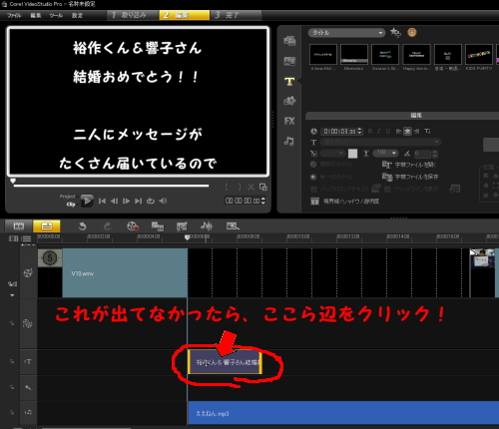This screenshot has width=499, height=429.
Task: Open the Graphic library icon
Action: (x=289, y=101)
